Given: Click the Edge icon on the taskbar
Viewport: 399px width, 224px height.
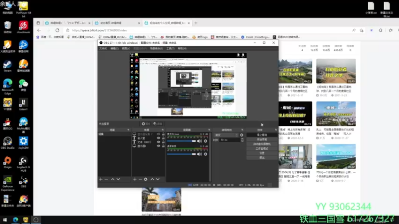Looking at the screenshot, I should coord(15,220).
